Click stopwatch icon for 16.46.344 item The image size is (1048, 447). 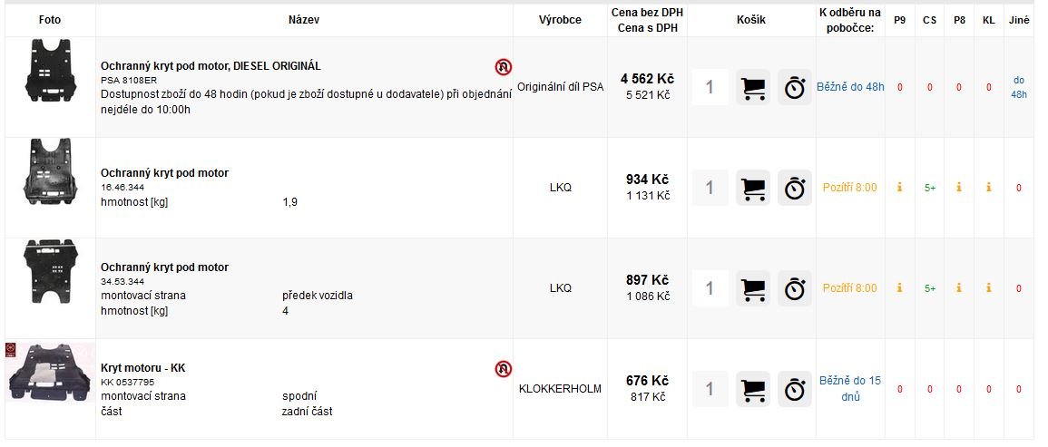point(795,188)
